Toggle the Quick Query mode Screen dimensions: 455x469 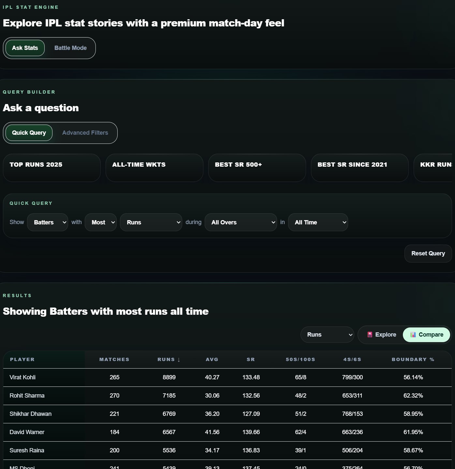(x=29, y=133)
